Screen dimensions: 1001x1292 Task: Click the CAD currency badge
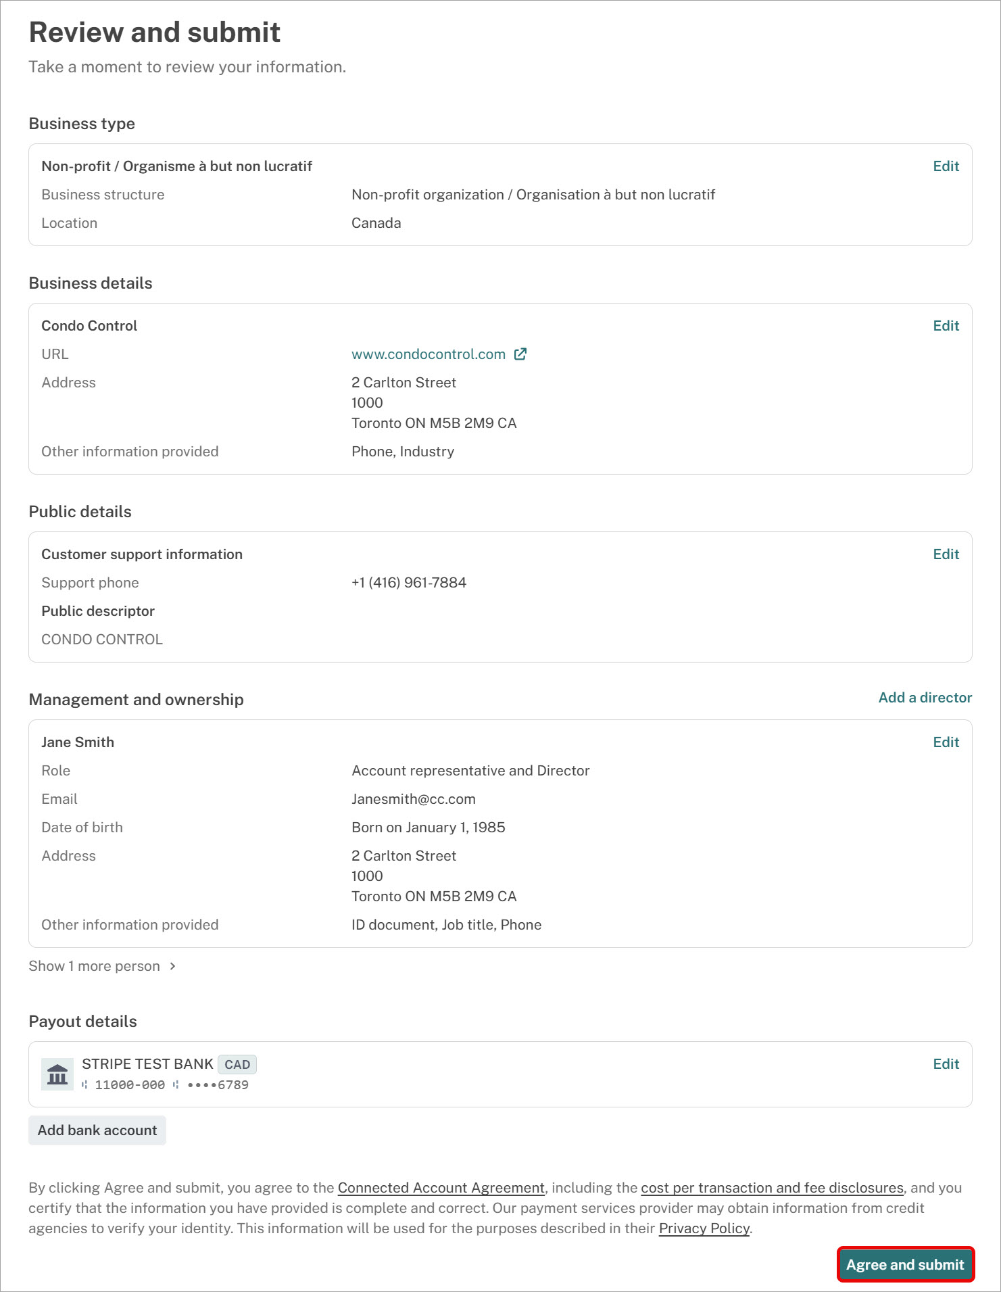click(x=237, y=1064)
